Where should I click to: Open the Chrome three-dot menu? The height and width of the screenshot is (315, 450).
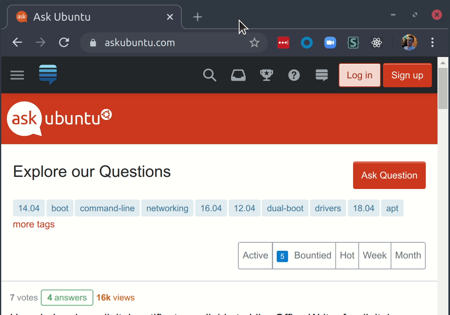(x=432, y=42)
